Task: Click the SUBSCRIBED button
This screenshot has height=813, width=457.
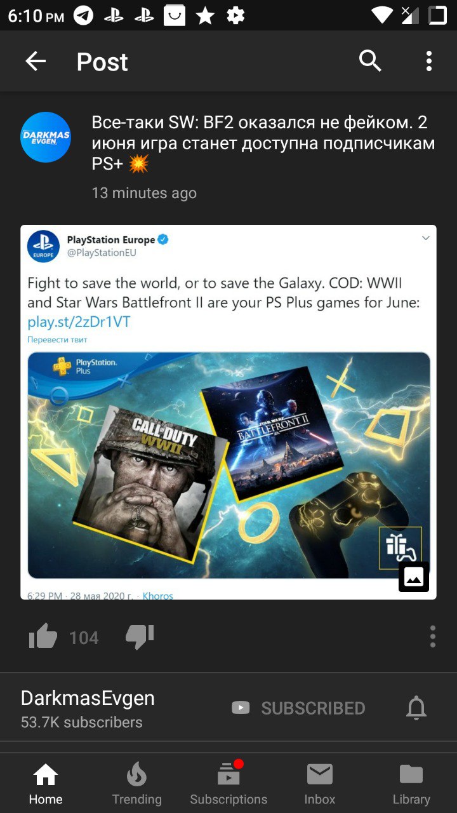Action: tap(298, 708)
